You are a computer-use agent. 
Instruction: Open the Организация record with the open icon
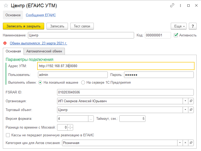(x=191, y=101)
